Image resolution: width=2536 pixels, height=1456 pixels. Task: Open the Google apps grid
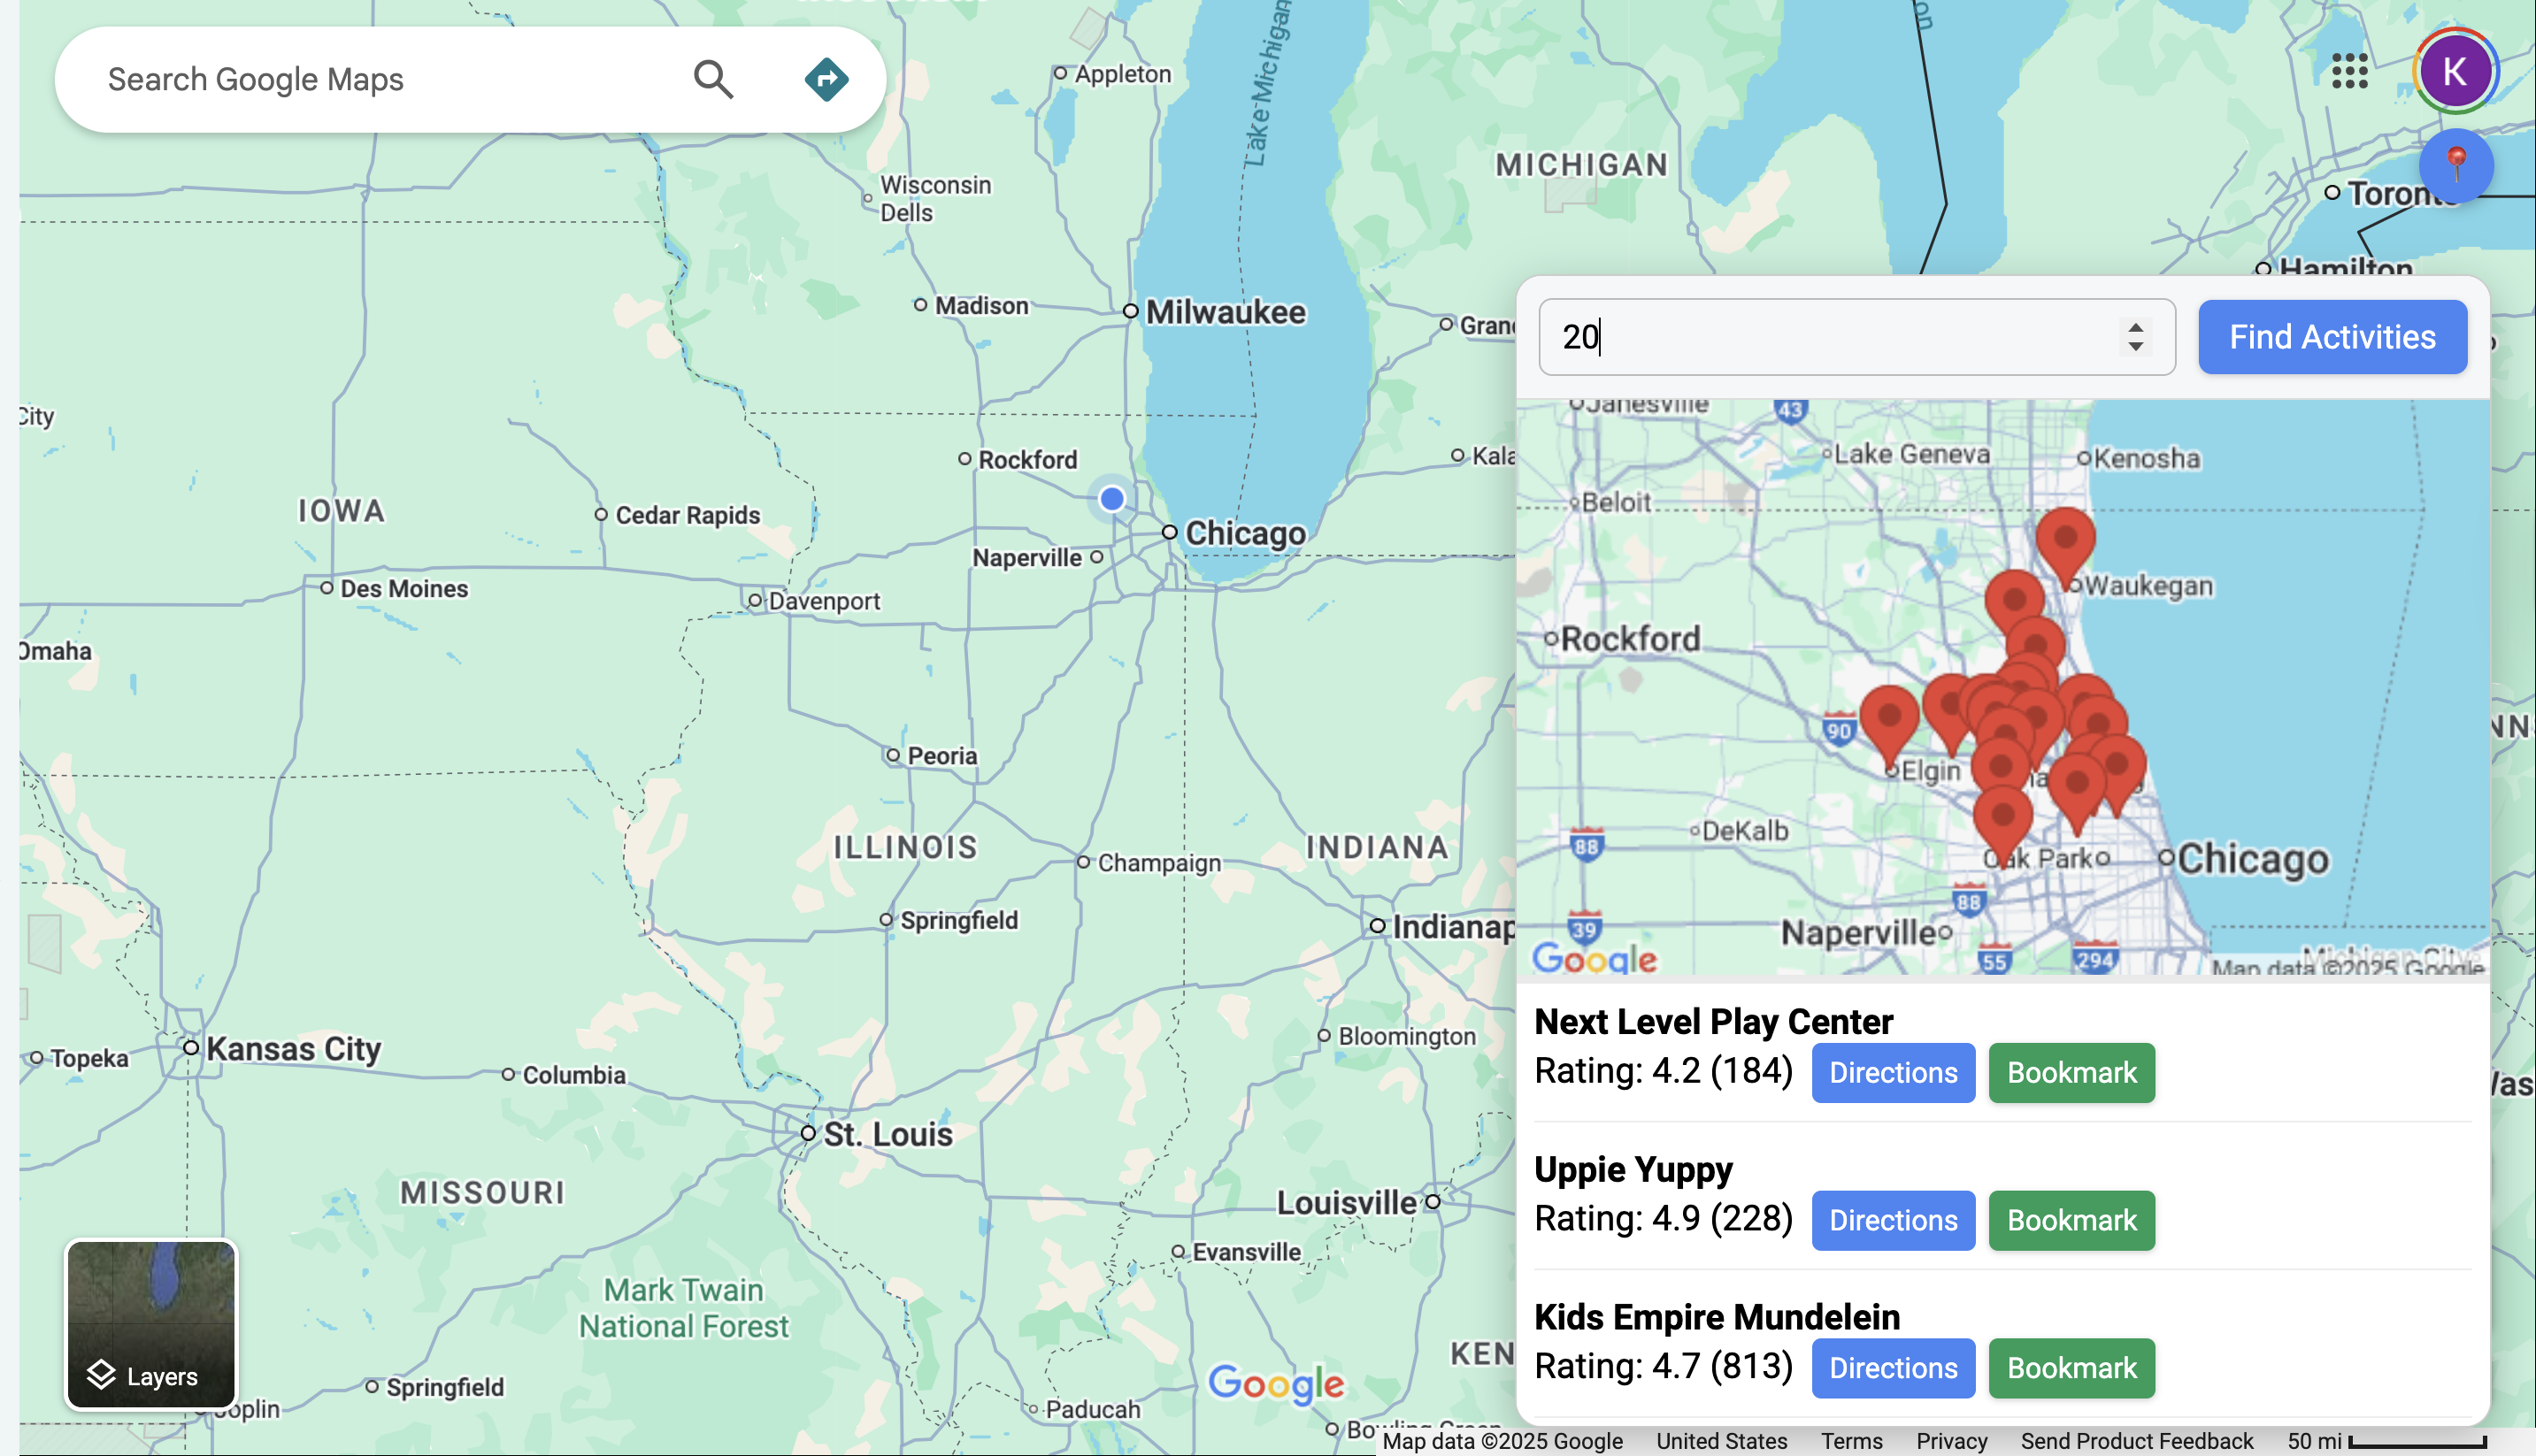pos(2349,71)
